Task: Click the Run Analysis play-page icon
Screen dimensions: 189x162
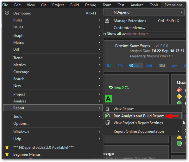Action: coord(107,116)
